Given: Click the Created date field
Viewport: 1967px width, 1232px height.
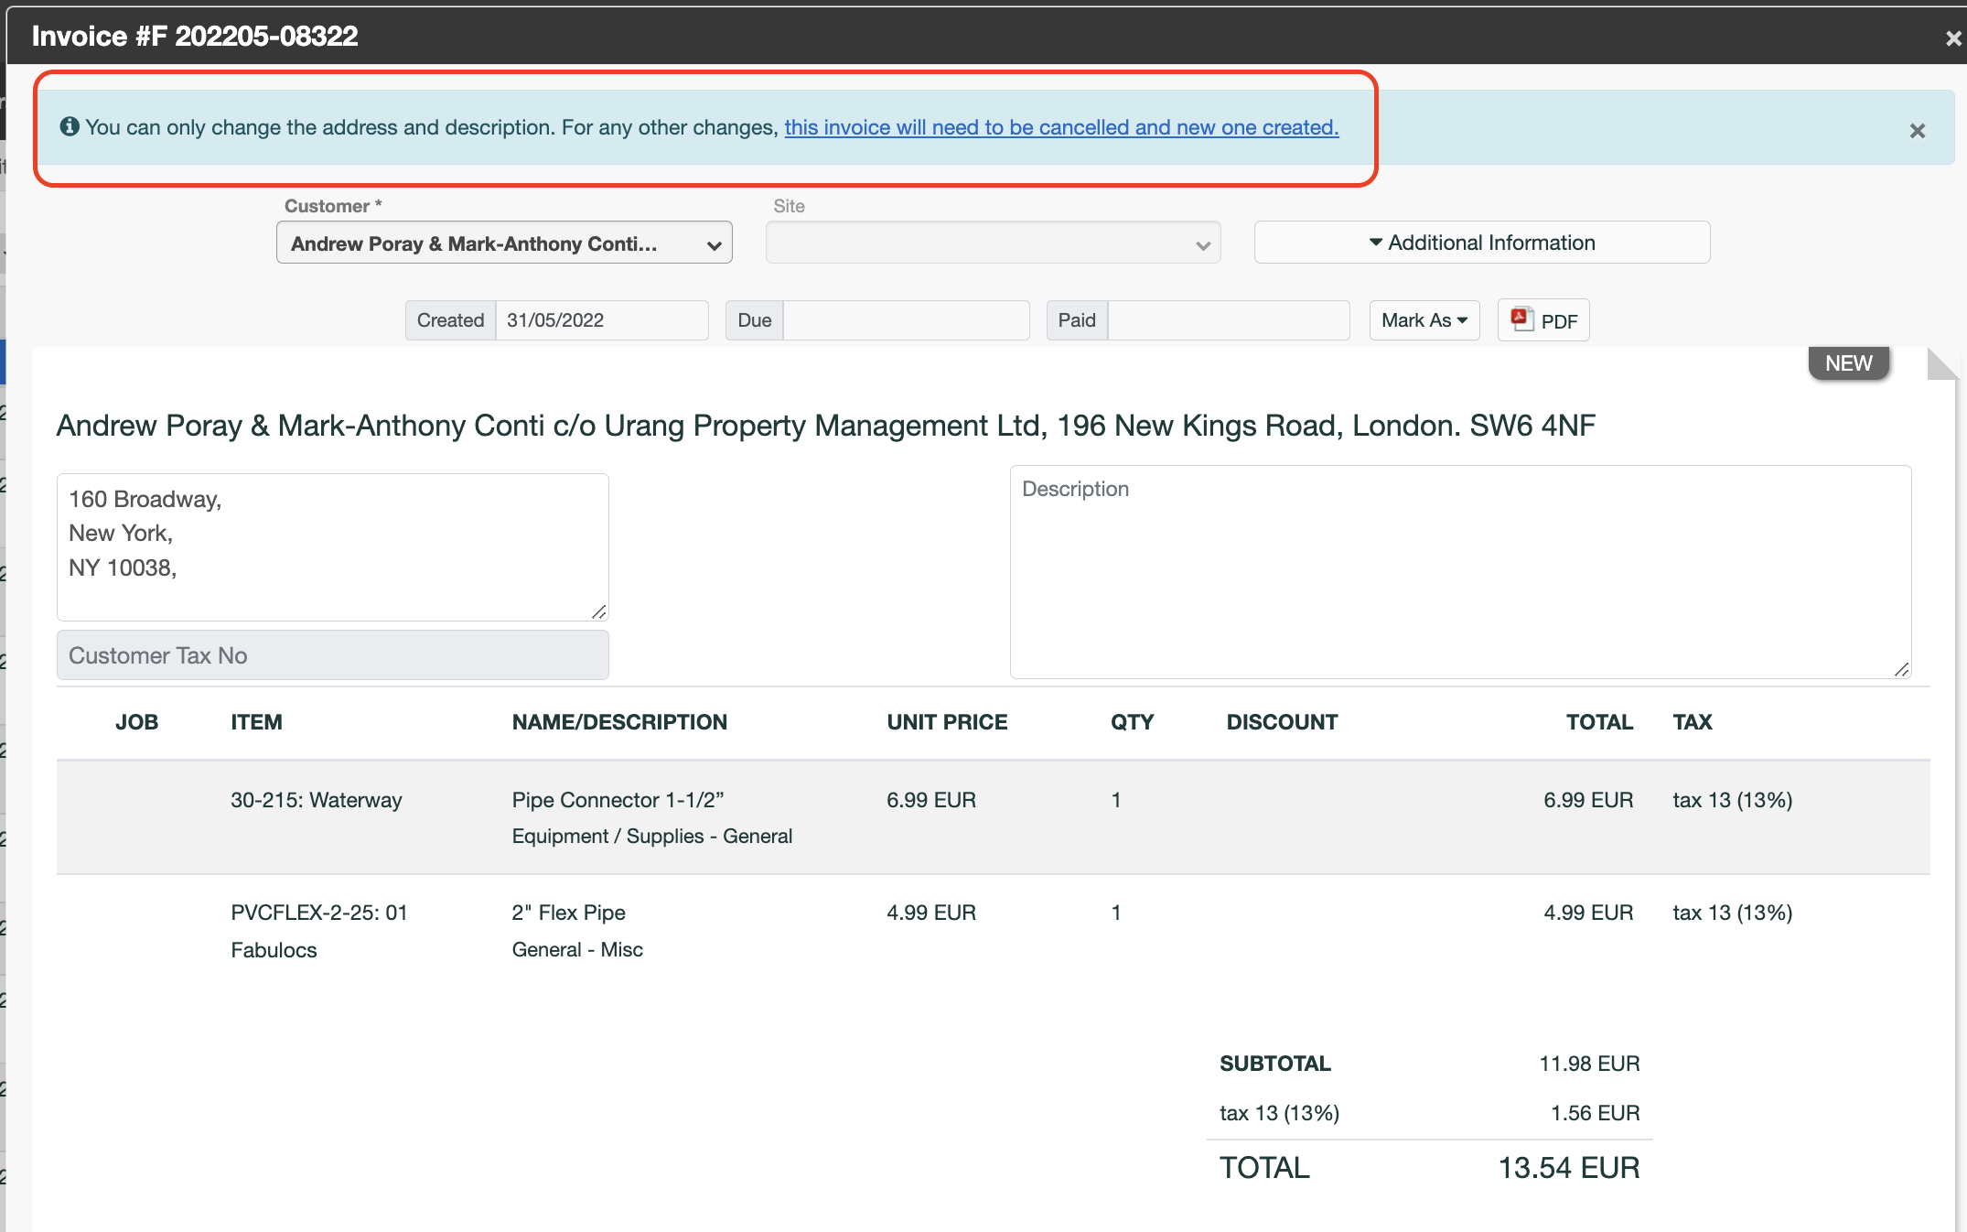Looking at the screenshot, I should (602, 320).
